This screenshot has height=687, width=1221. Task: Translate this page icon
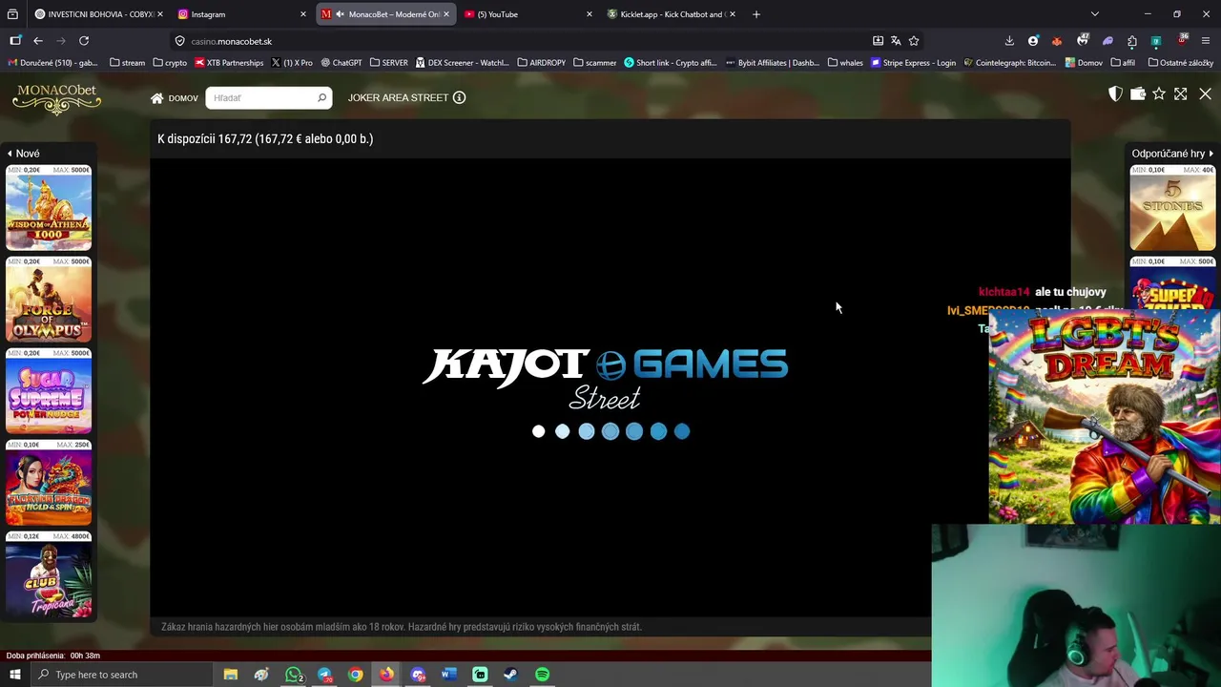tap(896, 41)
